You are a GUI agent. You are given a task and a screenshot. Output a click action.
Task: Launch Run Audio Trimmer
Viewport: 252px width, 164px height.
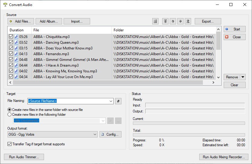point(24,157)
